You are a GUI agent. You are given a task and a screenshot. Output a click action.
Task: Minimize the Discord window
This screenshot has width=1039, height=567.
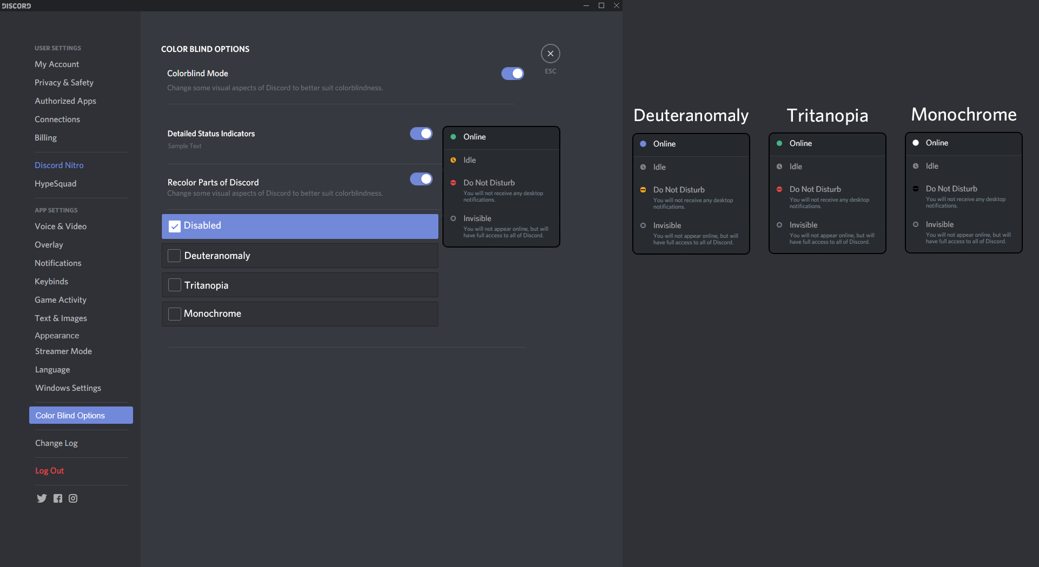pos(586,5)
